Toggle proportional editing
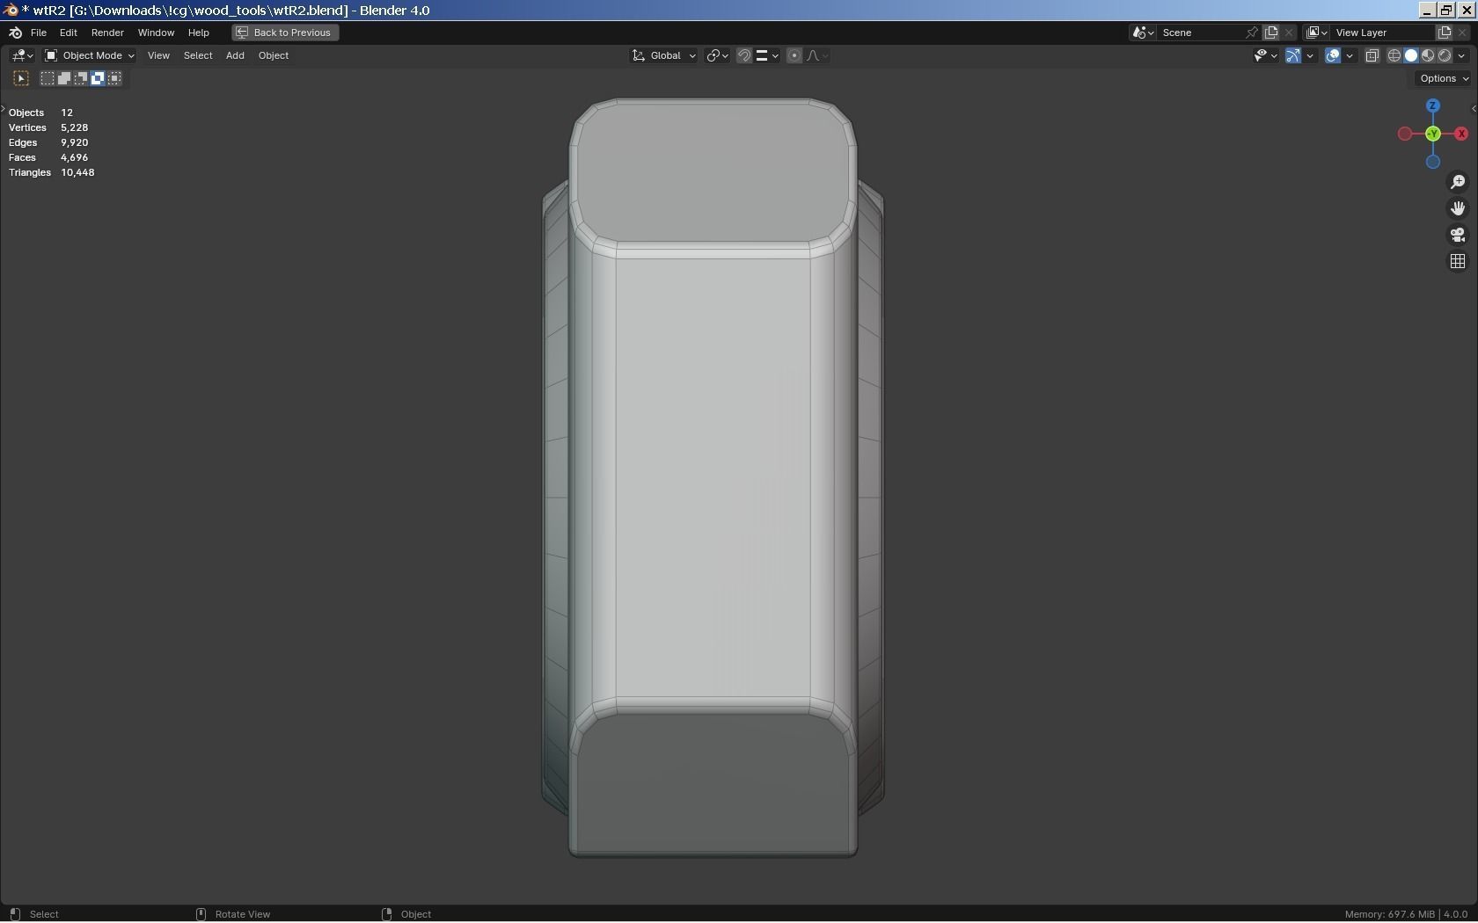 (794, 55)
